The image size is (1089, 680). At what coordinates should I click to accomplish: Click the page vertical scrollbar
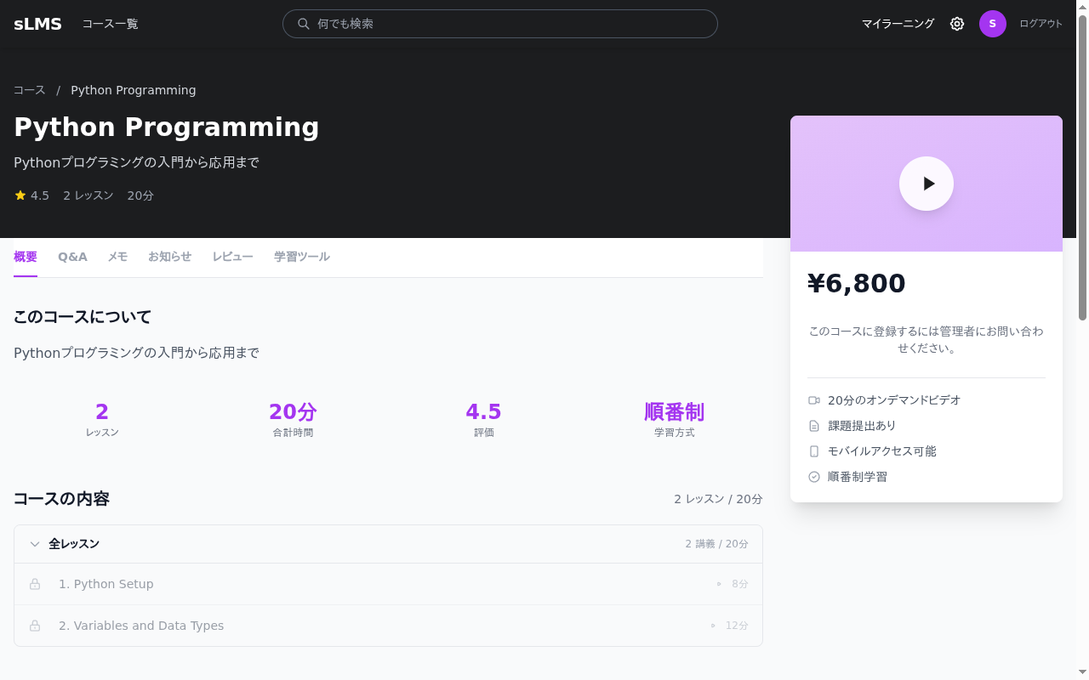1082,170
